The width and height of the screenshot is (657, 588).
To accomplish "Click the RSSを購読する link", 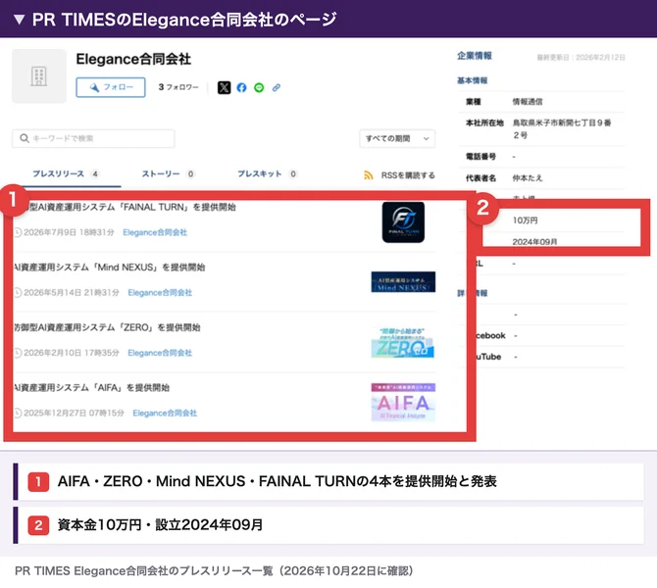I will [x=408, y=175].
